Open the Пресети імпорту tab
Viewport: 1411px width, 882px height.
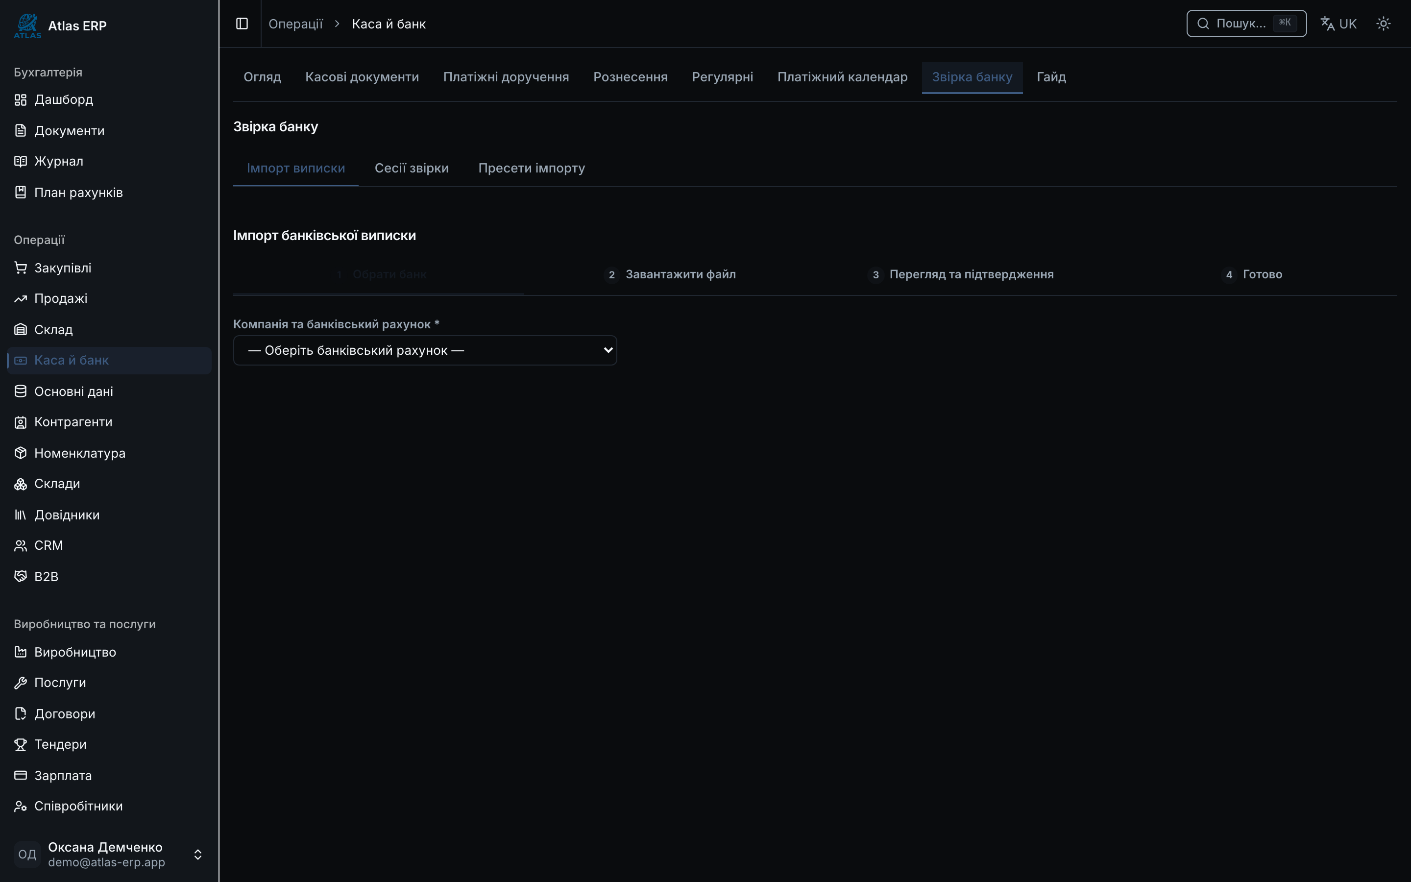coord(531,168)
